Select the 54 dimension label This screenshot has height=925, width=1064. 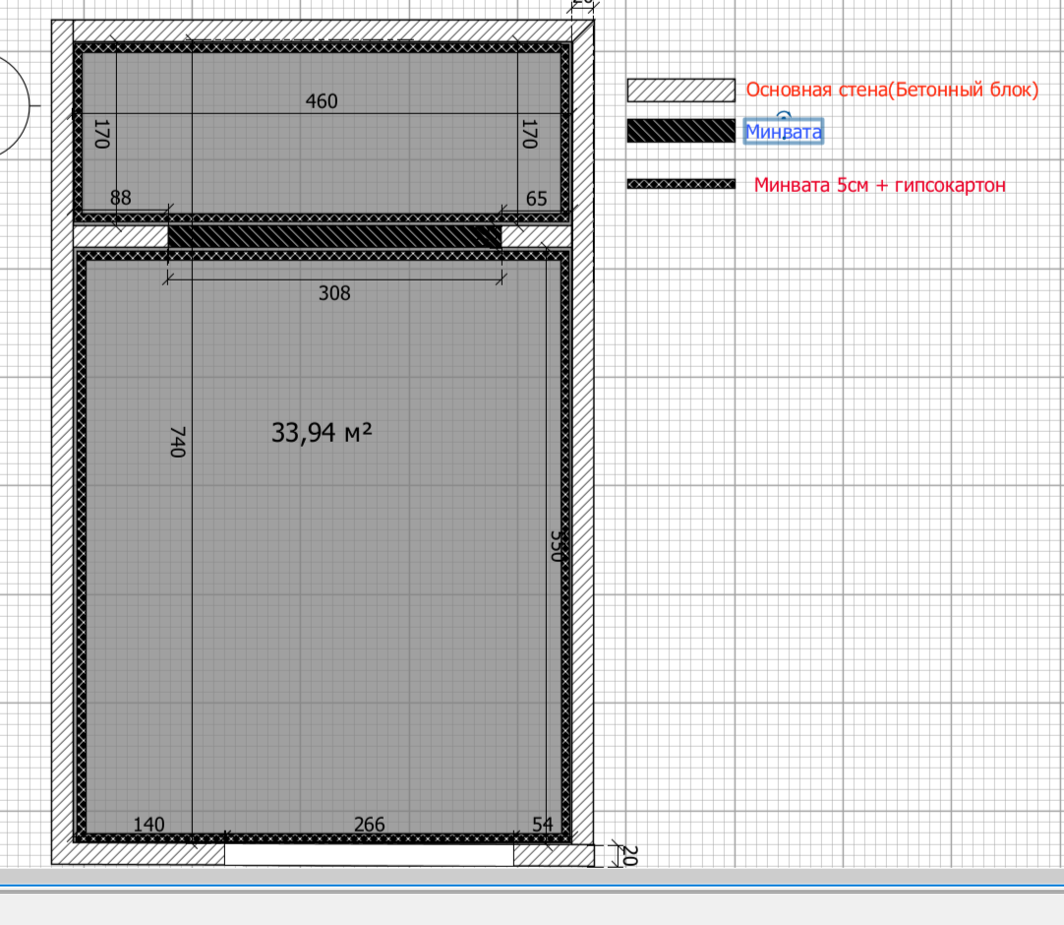542,825
